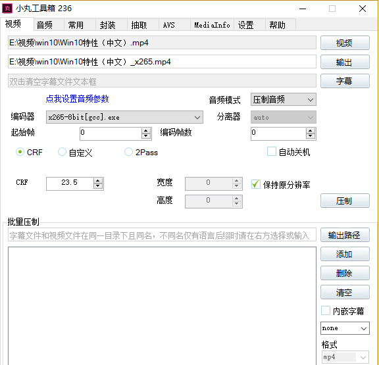Click the 输出路径 button
The width and height of the screenshot is (379, 365).
click(x=345, y=235)
